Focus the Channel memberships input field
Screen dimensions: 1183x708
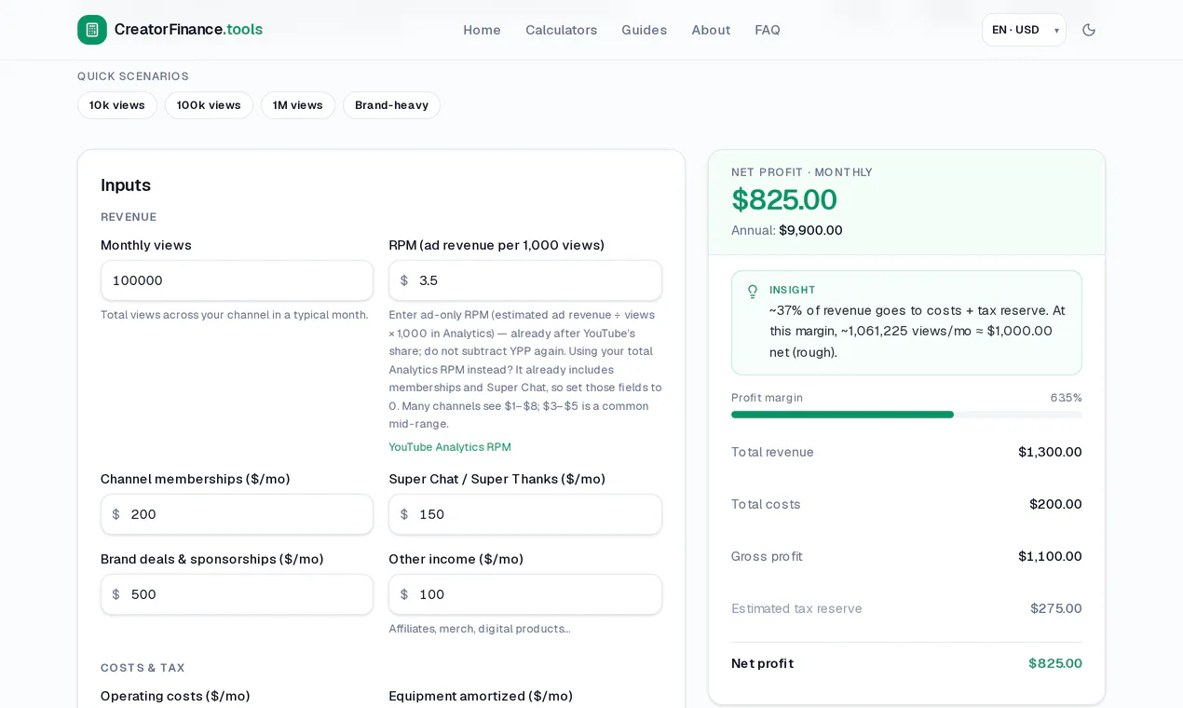click(237, 514)
